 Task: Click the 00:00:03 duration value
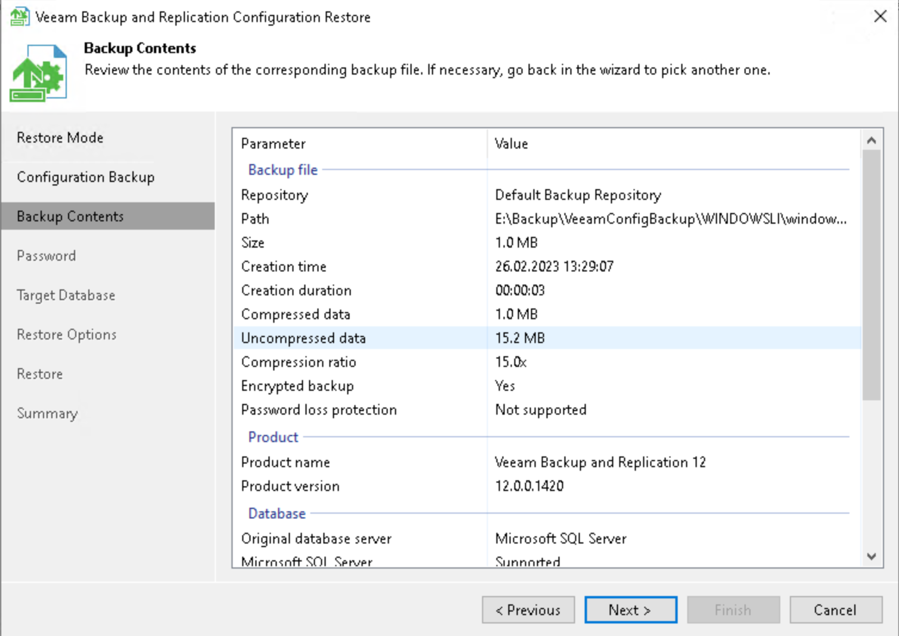[520, 291]
